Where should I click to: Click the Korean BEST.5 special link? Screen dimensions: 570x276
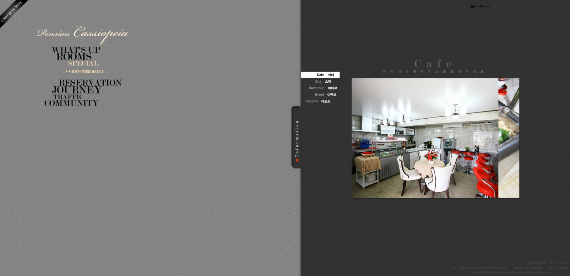point(84,72)
